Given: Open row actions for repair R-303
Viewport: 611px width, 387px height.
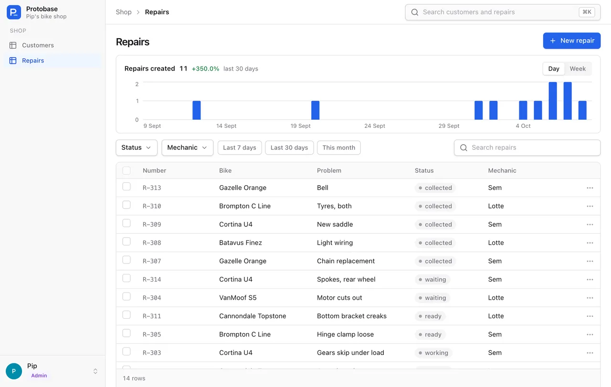Looking at the screenshot, I should [590, 353].
